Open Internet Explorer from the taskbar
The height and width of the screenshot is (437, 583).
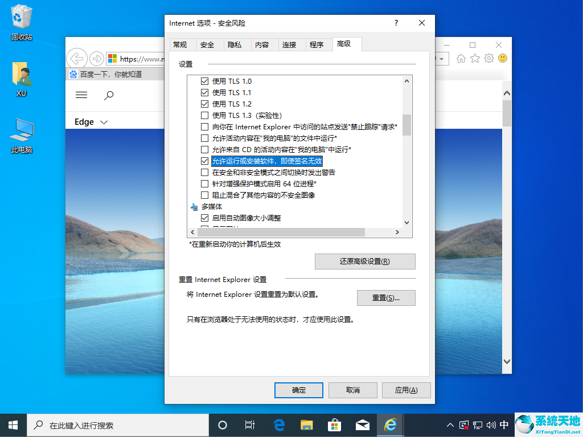[x=390, y=424]
